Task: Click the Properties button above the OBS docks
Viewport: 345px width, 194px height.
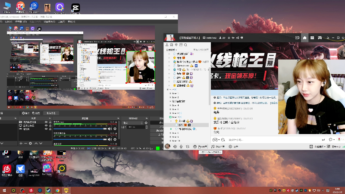Action: click(x=26, y=113)
